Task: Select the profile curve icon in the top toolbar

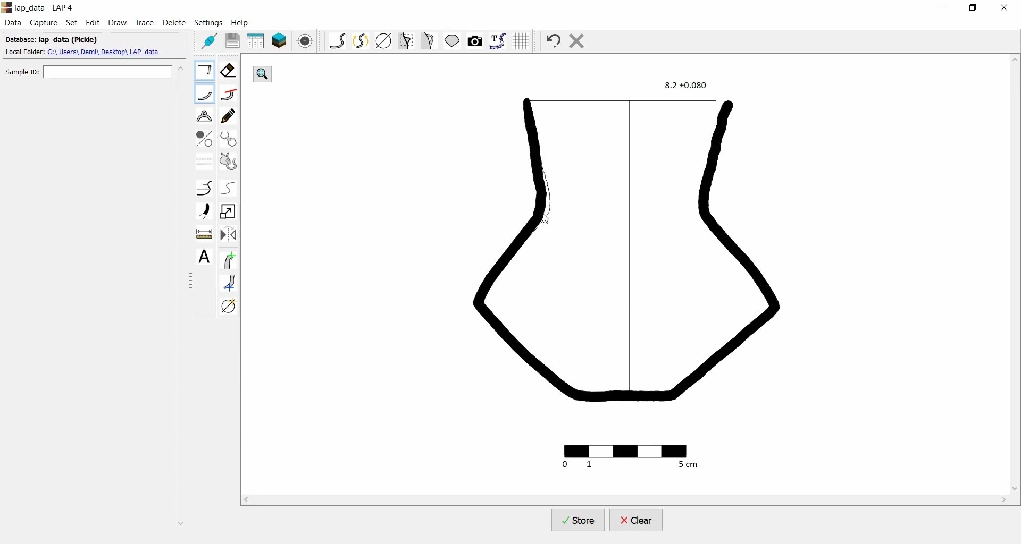Action: pyautogui.click(x=339, y=41)
